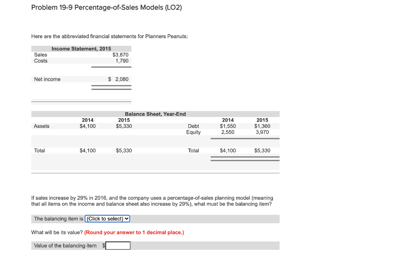The width and height of the screenshot is (407, 257).
Task: Select the Costs value 1,790
Action: click(x=122, y=60)
